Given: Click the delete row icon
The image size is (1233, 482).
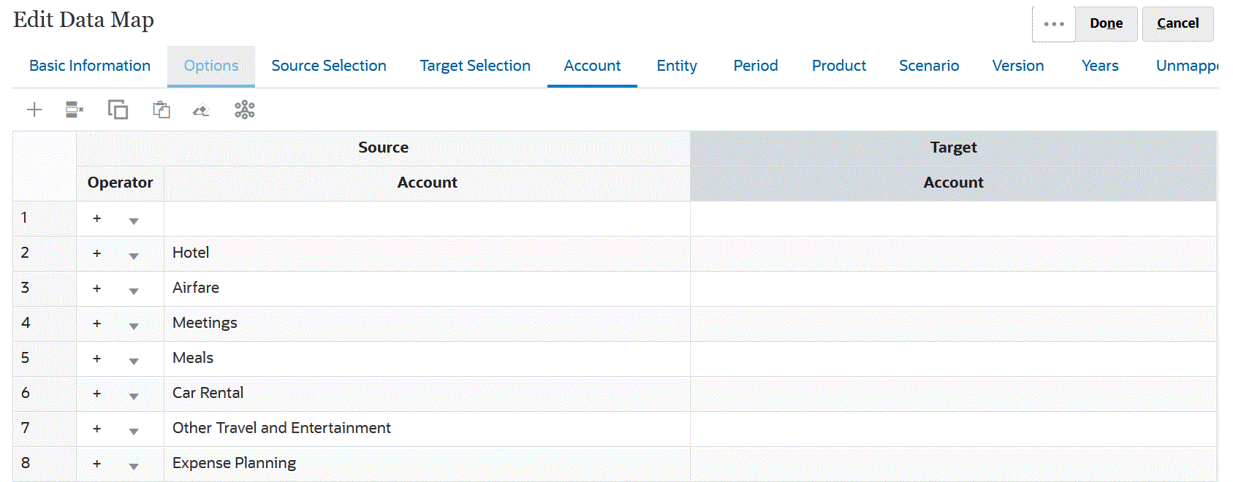Looking at the screenshot, I should pyautogui.click(x=75, y=110).
